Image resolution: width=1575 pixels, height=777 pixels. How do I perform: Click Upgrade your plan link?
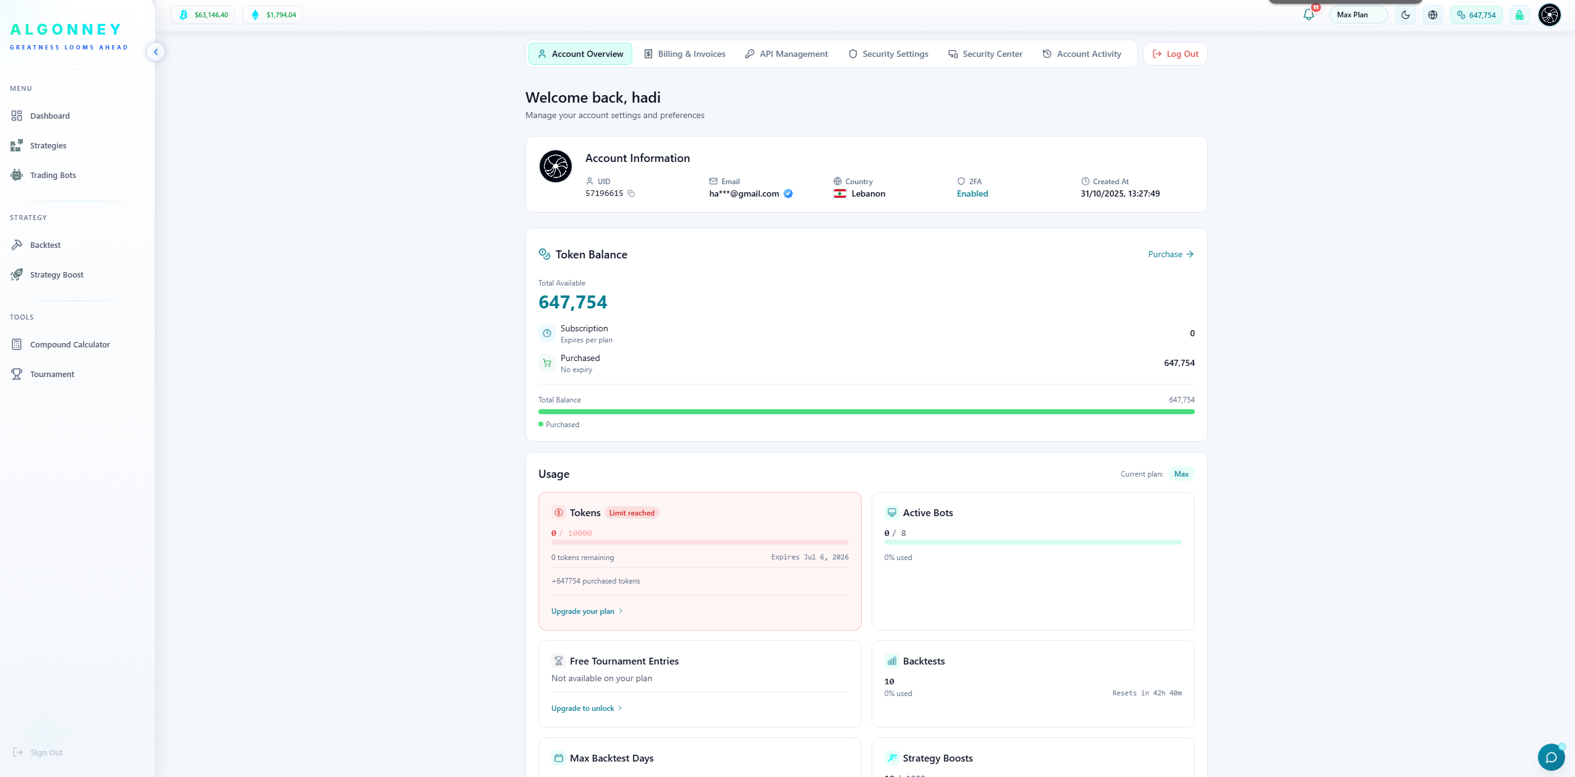coord(587,611)
